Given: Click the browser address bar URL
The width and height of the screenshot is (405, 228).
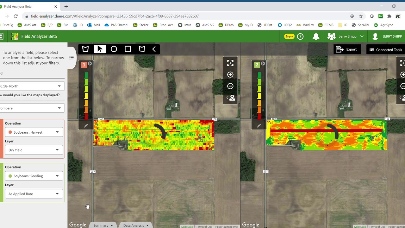Looking at the screenshot, I should [115, 16].
